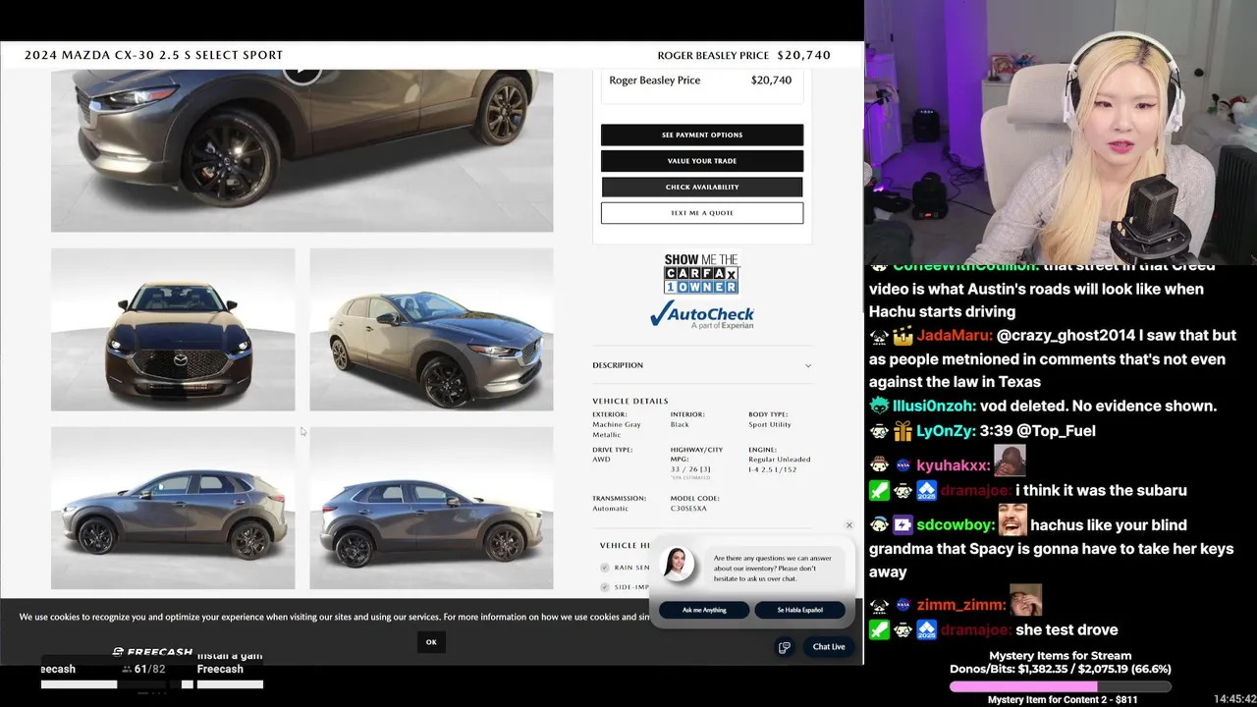Click the sticky header vehicle title
The width and height of the screenshot is (1257, 707).
153,55
